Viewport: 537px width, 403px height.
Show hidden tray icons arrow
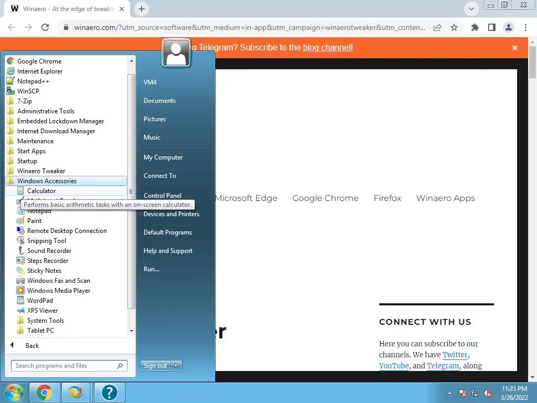click(x=449, y=393)
